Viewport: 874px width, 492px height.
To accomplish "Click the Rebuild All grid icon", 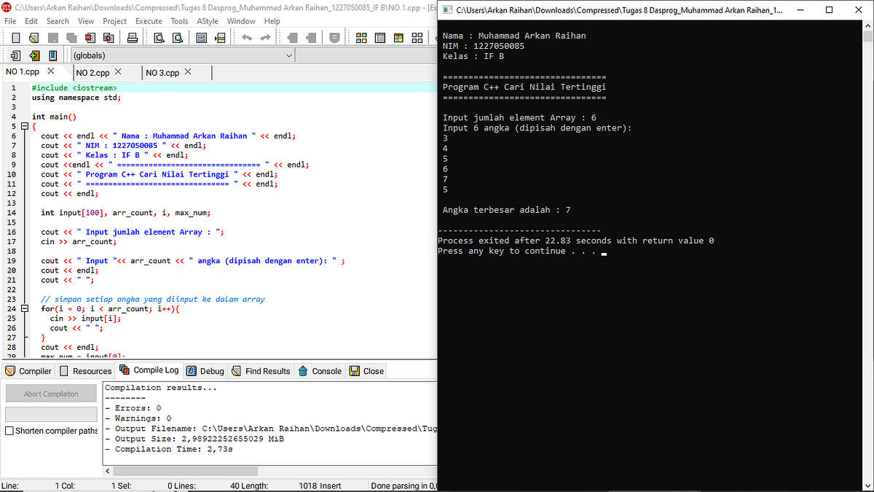I will [417, 37].
